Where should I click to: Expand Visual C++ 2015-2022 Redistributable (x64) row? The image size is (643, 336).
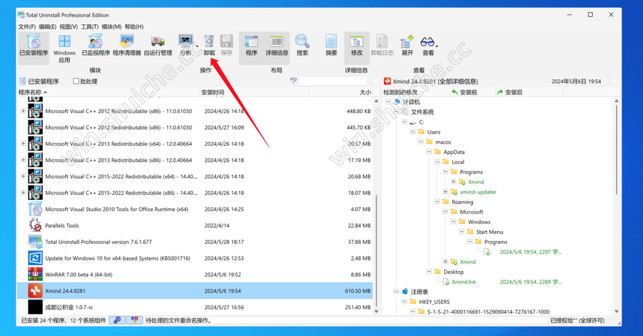pyautogui.click(x=24, y=177)
